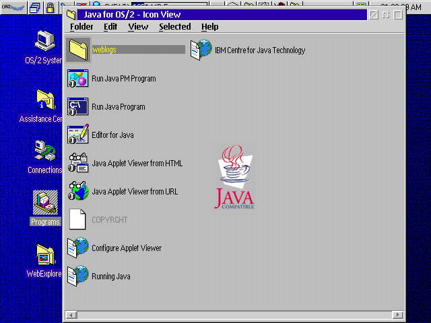Select the Running Java document icon
431x323 pixels.
(x=78, y=276)
